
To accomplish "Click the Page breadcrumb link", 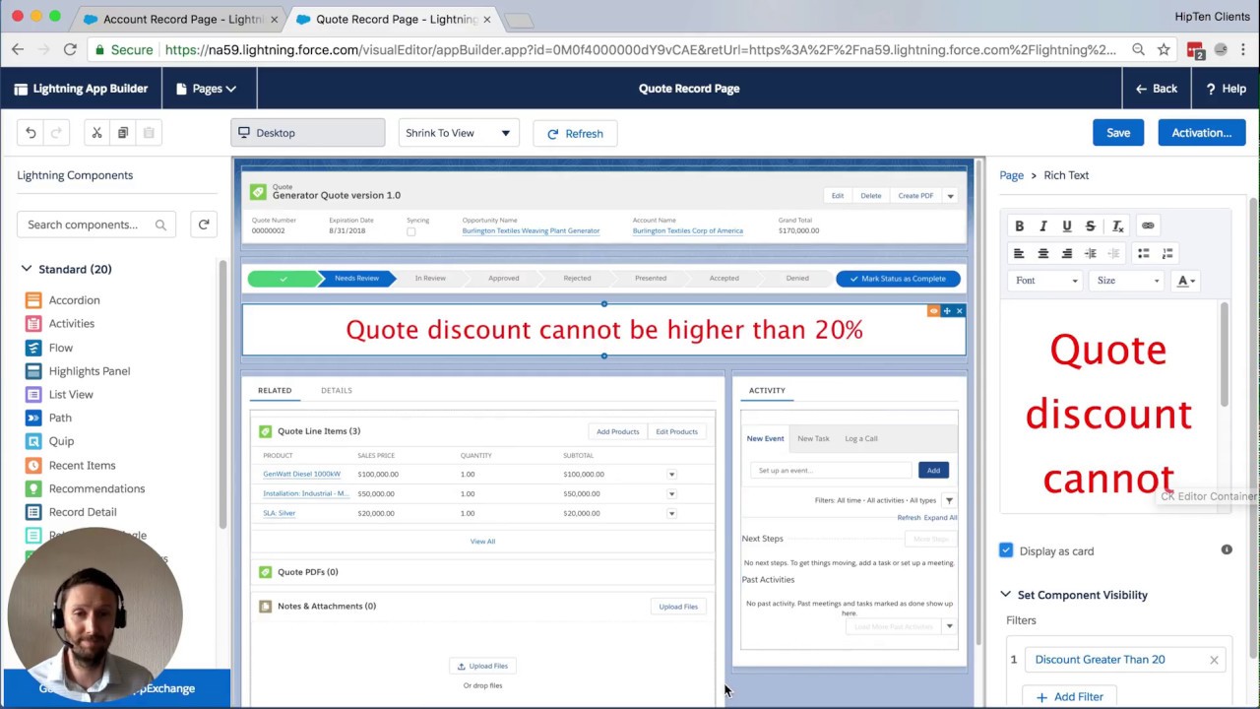I will 1012,175.
